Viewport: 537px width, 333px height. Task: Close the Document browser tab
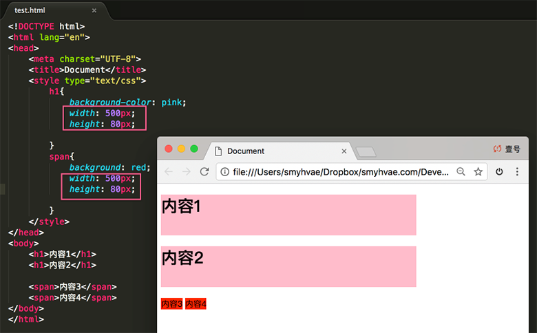coord(344,151)
